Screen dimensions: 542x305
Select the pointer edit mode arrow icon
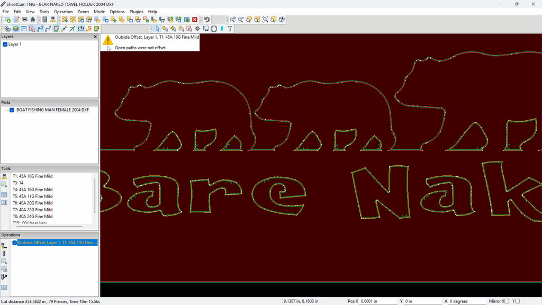(157, 29)
